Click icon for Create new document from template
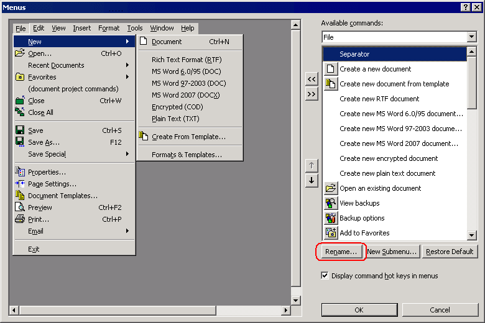Viewport: 485px width, 323px height. coord(331,83)
